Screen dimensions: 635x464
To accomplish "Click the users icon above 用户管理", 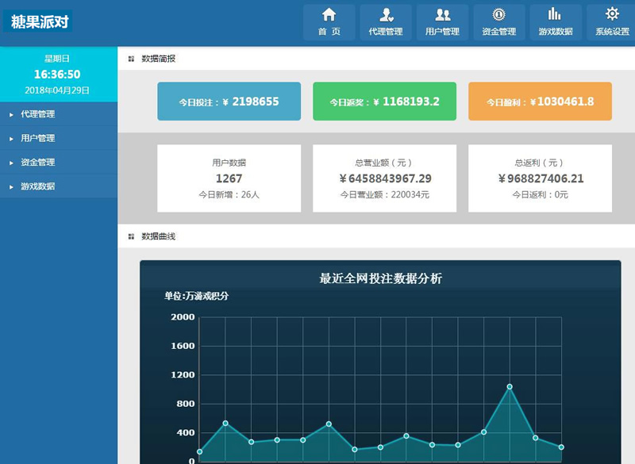I will coord(442,13).
